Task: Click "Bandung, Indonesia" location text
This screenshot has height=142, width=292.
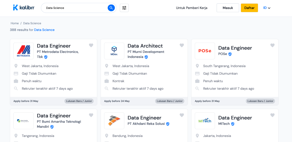Action: pos(127,136)
